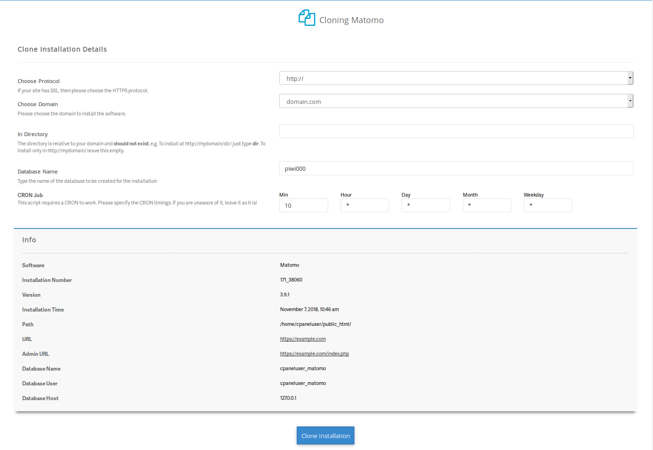Focus the In Directory input field

pyautogui.click(x=456, y=131)
